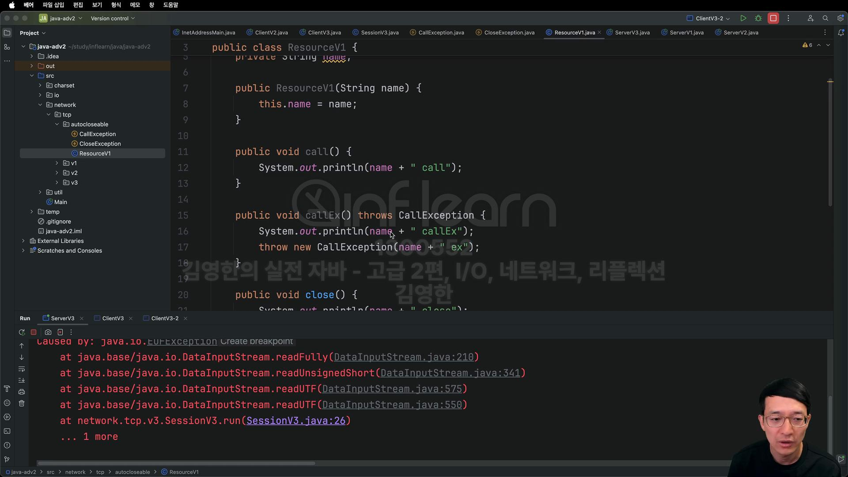Open DataInputStream.java:341 link
848x477 pixels.
(450, 373)
